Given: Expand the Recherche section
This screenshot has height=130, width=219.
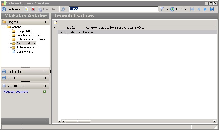Looking at the screenshot, I should click(x=46, y=72).
